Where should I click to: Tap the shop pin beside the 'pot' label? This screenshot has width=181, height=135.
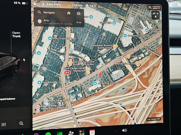(x=39, y=53)
